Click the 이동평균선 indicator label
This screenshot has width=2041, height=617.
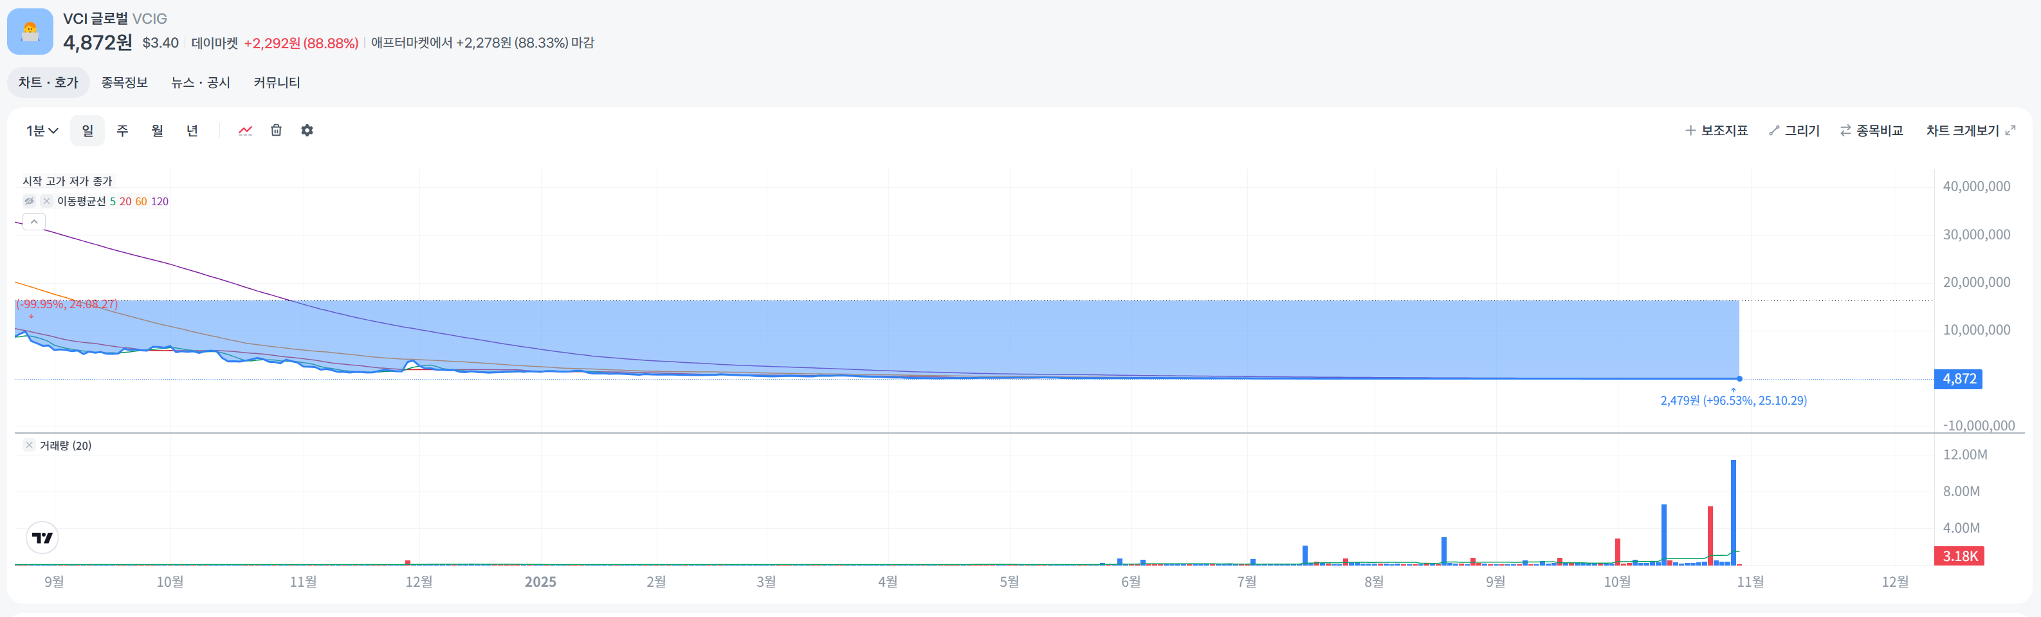click(x=81, y=201)
